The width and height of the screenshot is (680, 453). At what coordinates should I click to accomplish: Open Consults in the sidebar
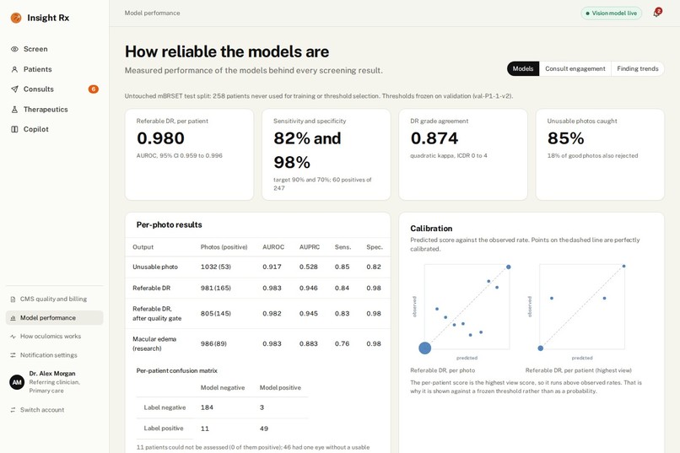[54, 89]
